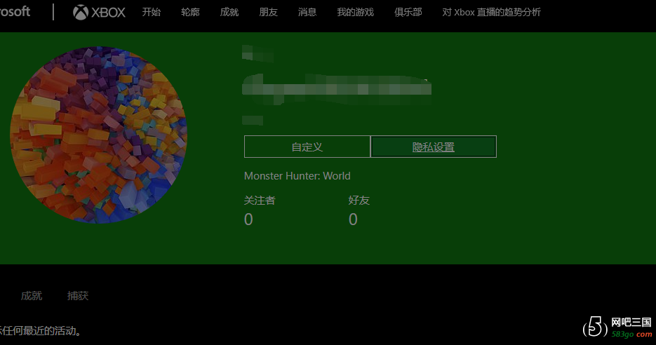Viewport: 656px width, 345px height.
Task: Open the 开始 menu item
Action: pos(151,12)
